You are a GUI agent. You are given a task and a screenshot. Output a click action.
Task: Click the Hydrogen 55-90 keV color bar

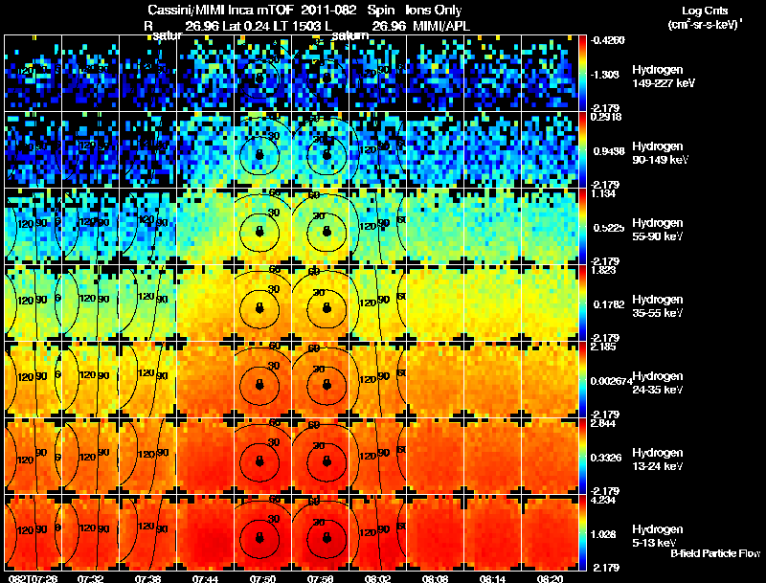click(x=582, y=226)
